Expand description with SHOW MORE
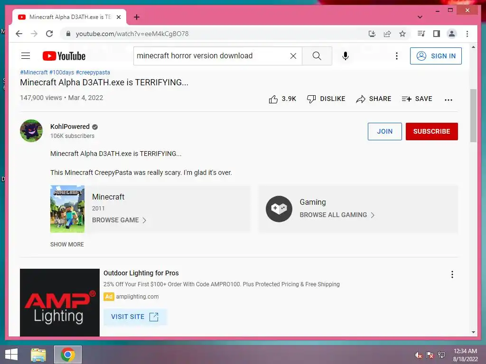486x364 pixels. coord(67,245)
